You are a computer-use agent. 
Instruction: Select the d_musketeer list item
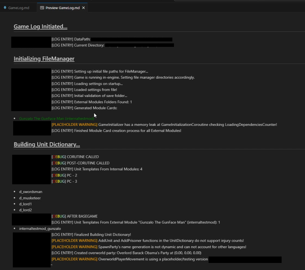[30, 198]
